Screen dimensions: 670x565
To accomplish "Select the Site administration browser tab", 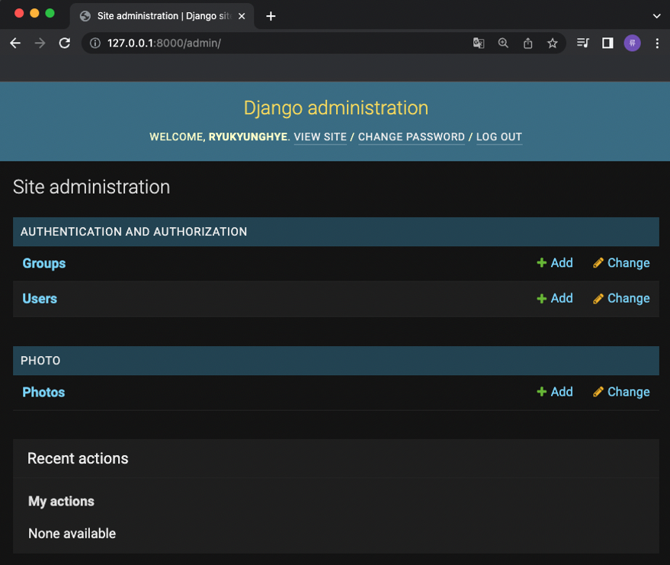I will click(162, 16).
